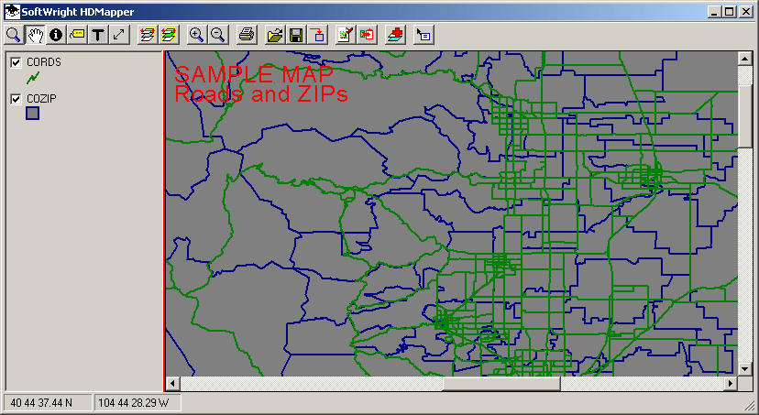Screen dimensions: 759x415
Task: Click the zoom out minus magnifier
Action: coord(218,35)
